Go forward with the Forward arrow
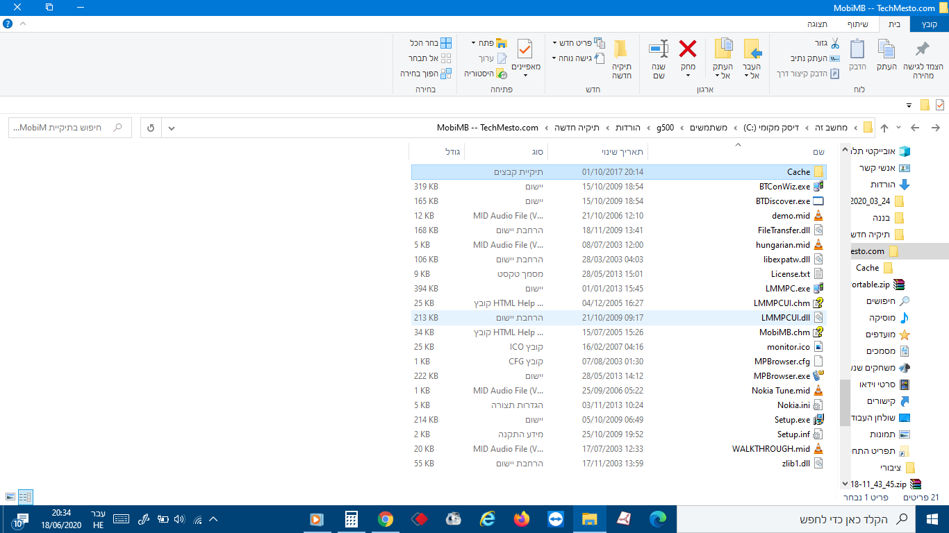This screenshot has width=949, height=533. 915,128
